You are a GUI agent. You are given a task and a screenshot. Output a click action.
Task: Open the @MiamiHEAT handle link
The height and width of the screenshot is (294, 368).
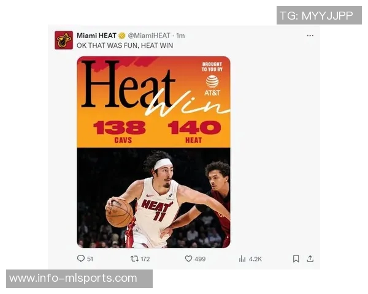click(149, 36)
